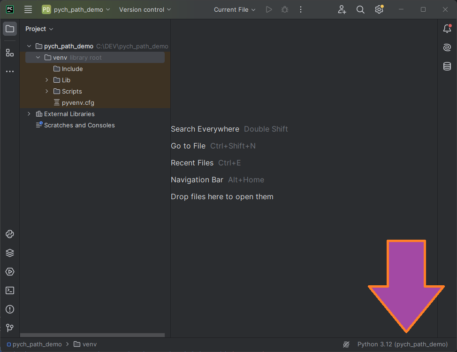
Task: Open the Services tool window
Action: pyautogui.click(x=10, y=272)
